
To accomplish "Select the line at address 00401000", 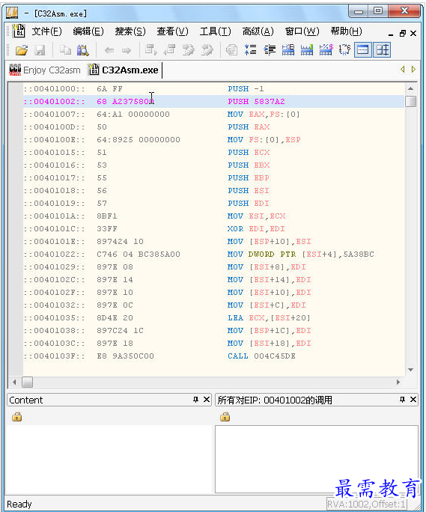I will (213, 89).
